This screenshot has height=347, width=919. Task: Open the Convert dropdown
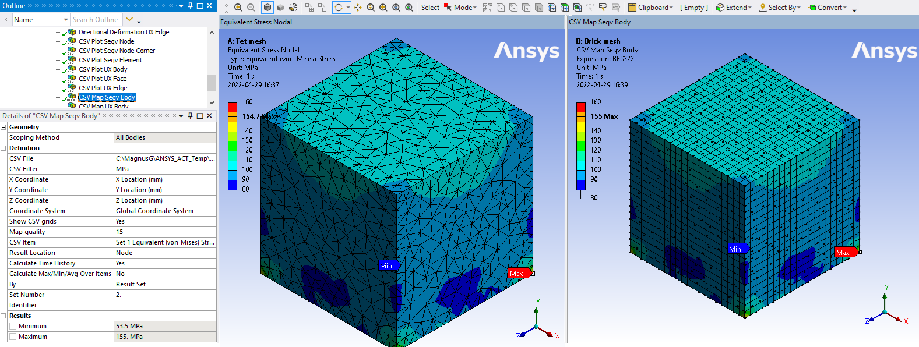point(828,8)
